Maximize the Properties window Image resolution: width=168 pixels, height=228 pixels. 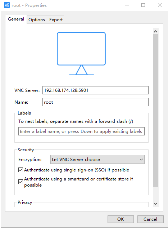143,5
